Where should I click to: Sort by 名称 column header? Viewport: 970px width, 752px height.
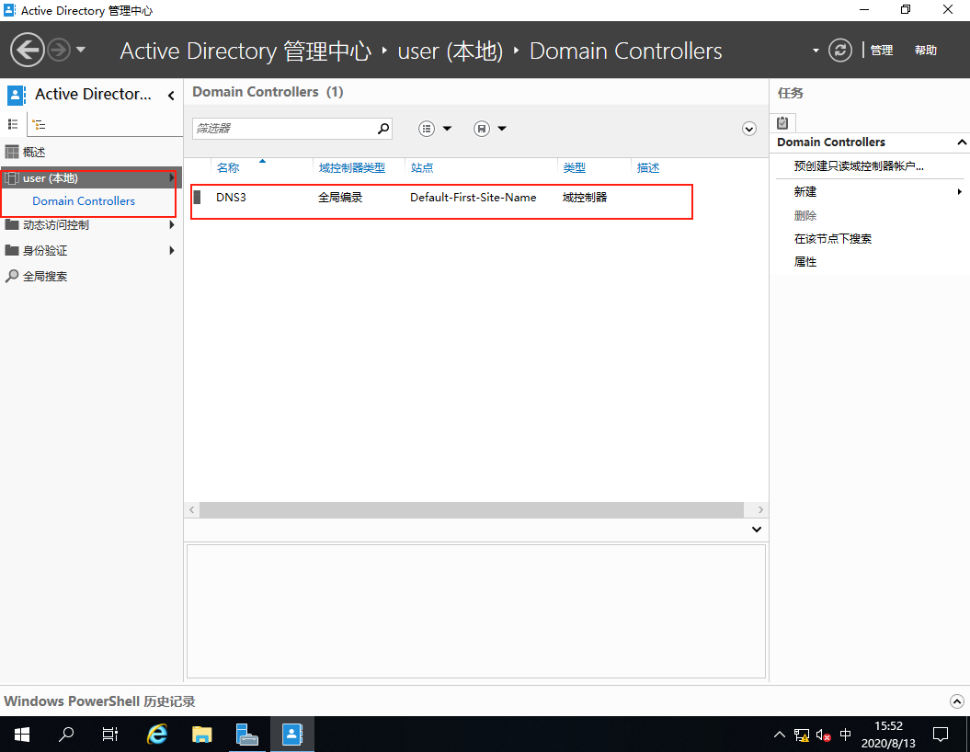click(228, 167)
